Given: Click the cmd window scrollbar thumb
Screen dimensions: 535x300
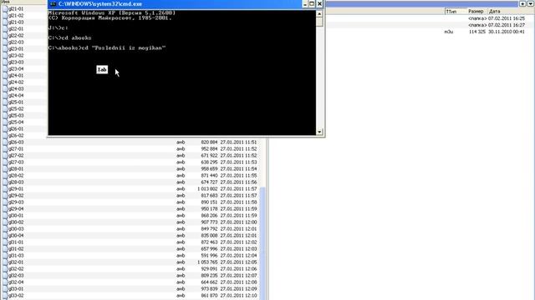Looking at the screenshot, I should [319, 22].
